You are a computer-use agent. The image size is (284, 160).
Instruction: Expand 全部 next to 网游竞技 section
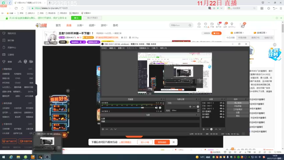(x=31, y=69)
